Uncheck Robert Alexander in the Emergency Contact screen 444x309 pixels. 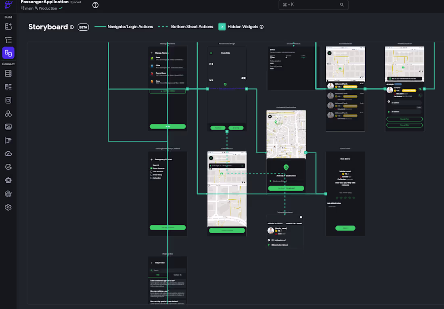[151, 168]
